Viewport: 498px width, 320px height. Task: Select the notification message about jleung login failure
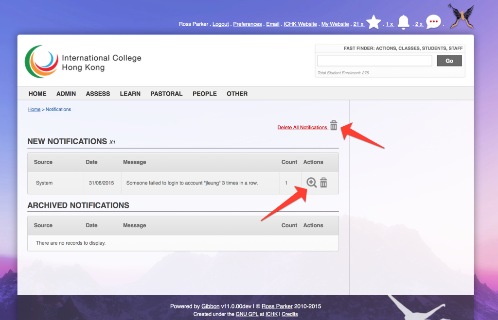[x=192, y=183]
